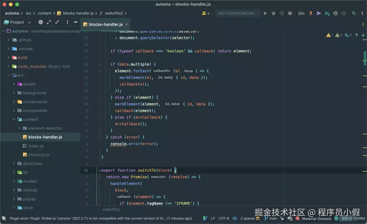
Task: Click the 2 spaces indent widget
Action: pyautogui.click(x=247, y=218)
